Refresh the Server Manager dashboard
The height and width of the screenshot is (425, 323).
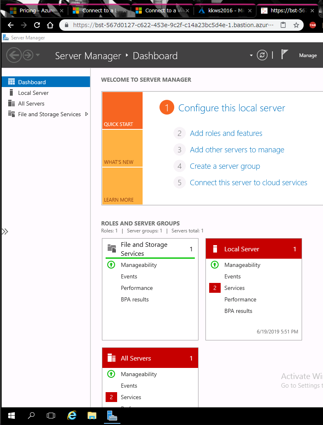click(262, 55)
